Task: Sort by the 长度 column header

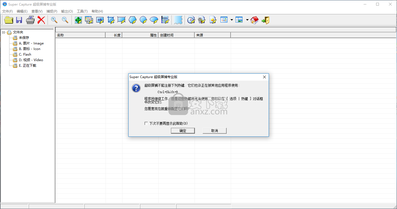Action: click(x=114, y=35)
